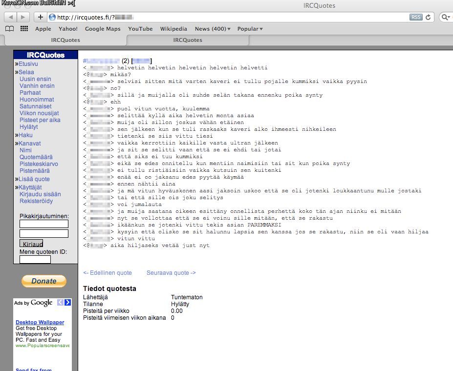This screenshot has width=453, height=371.
Task: Open the Wikipedia bookmark in bookmarks bar
Action: click(x=173, y=29)
